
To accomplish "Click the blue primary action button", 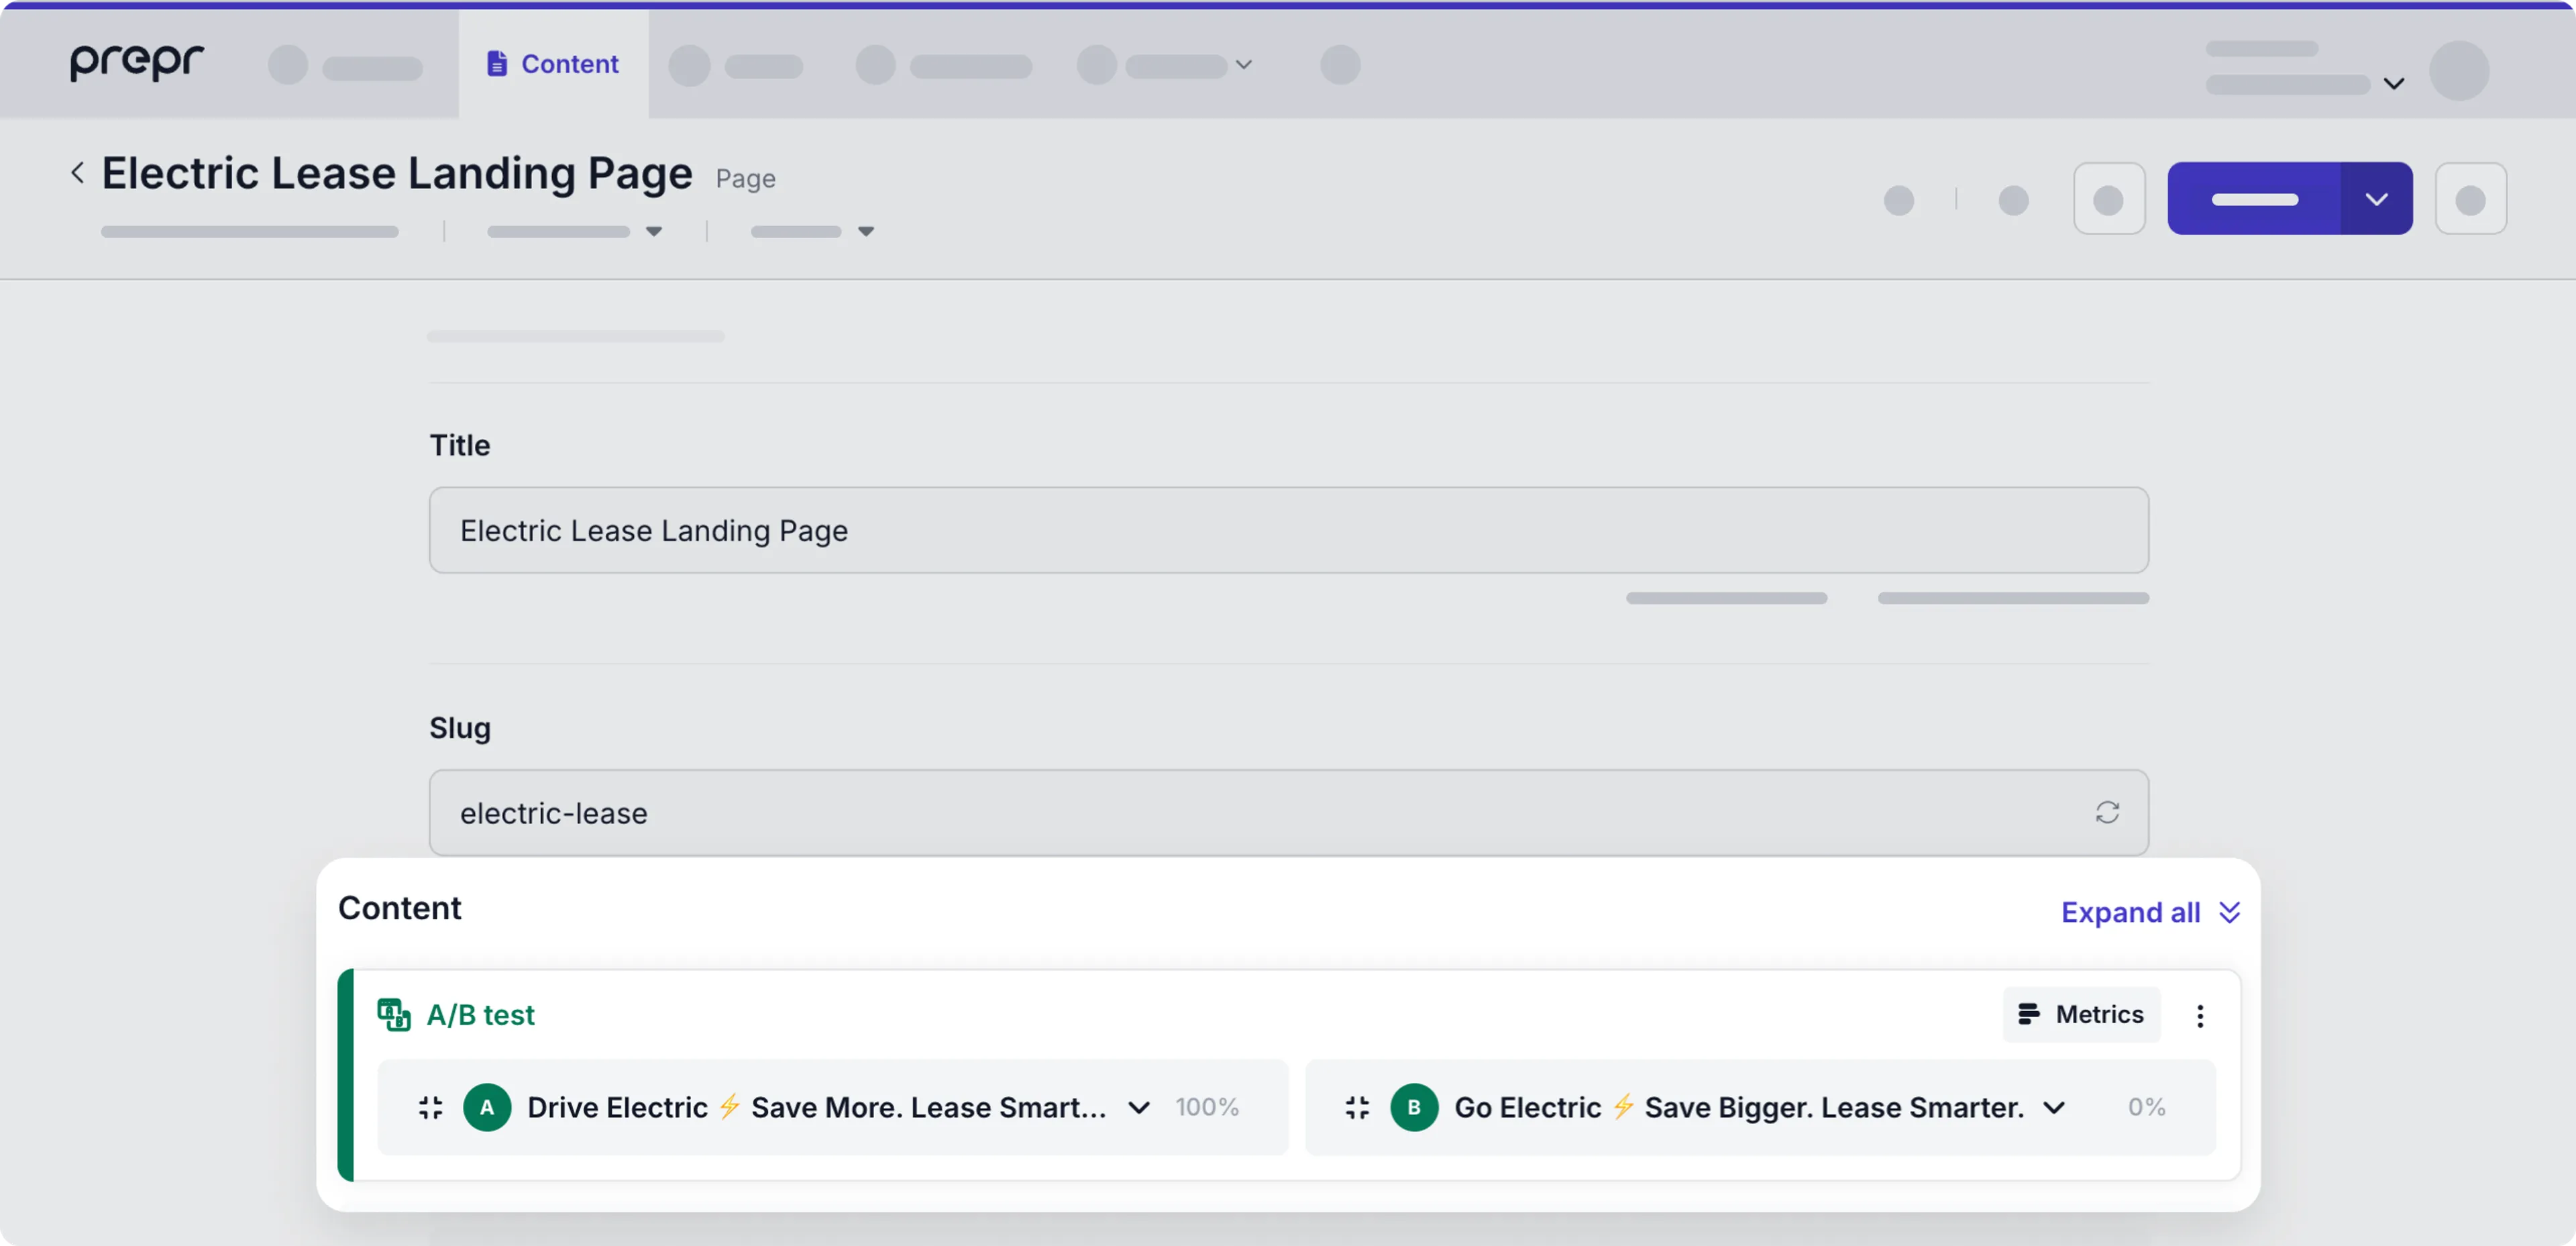I will coord(2254,198).
